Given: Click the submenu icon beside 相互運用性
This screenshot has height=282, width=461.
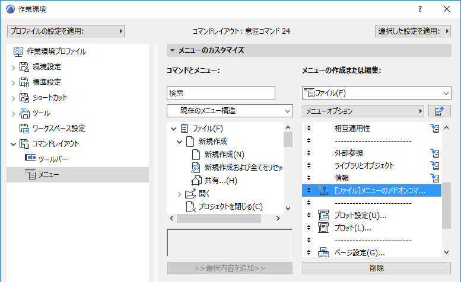Looking at the screenshot, I should [435, 128].
